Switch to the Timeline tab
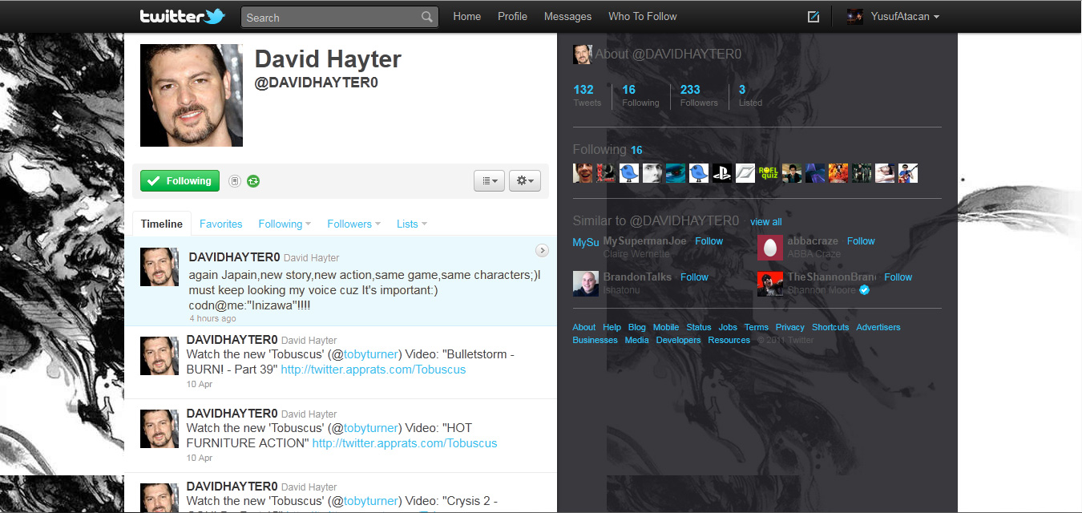1082x513 pixels. 162,224
